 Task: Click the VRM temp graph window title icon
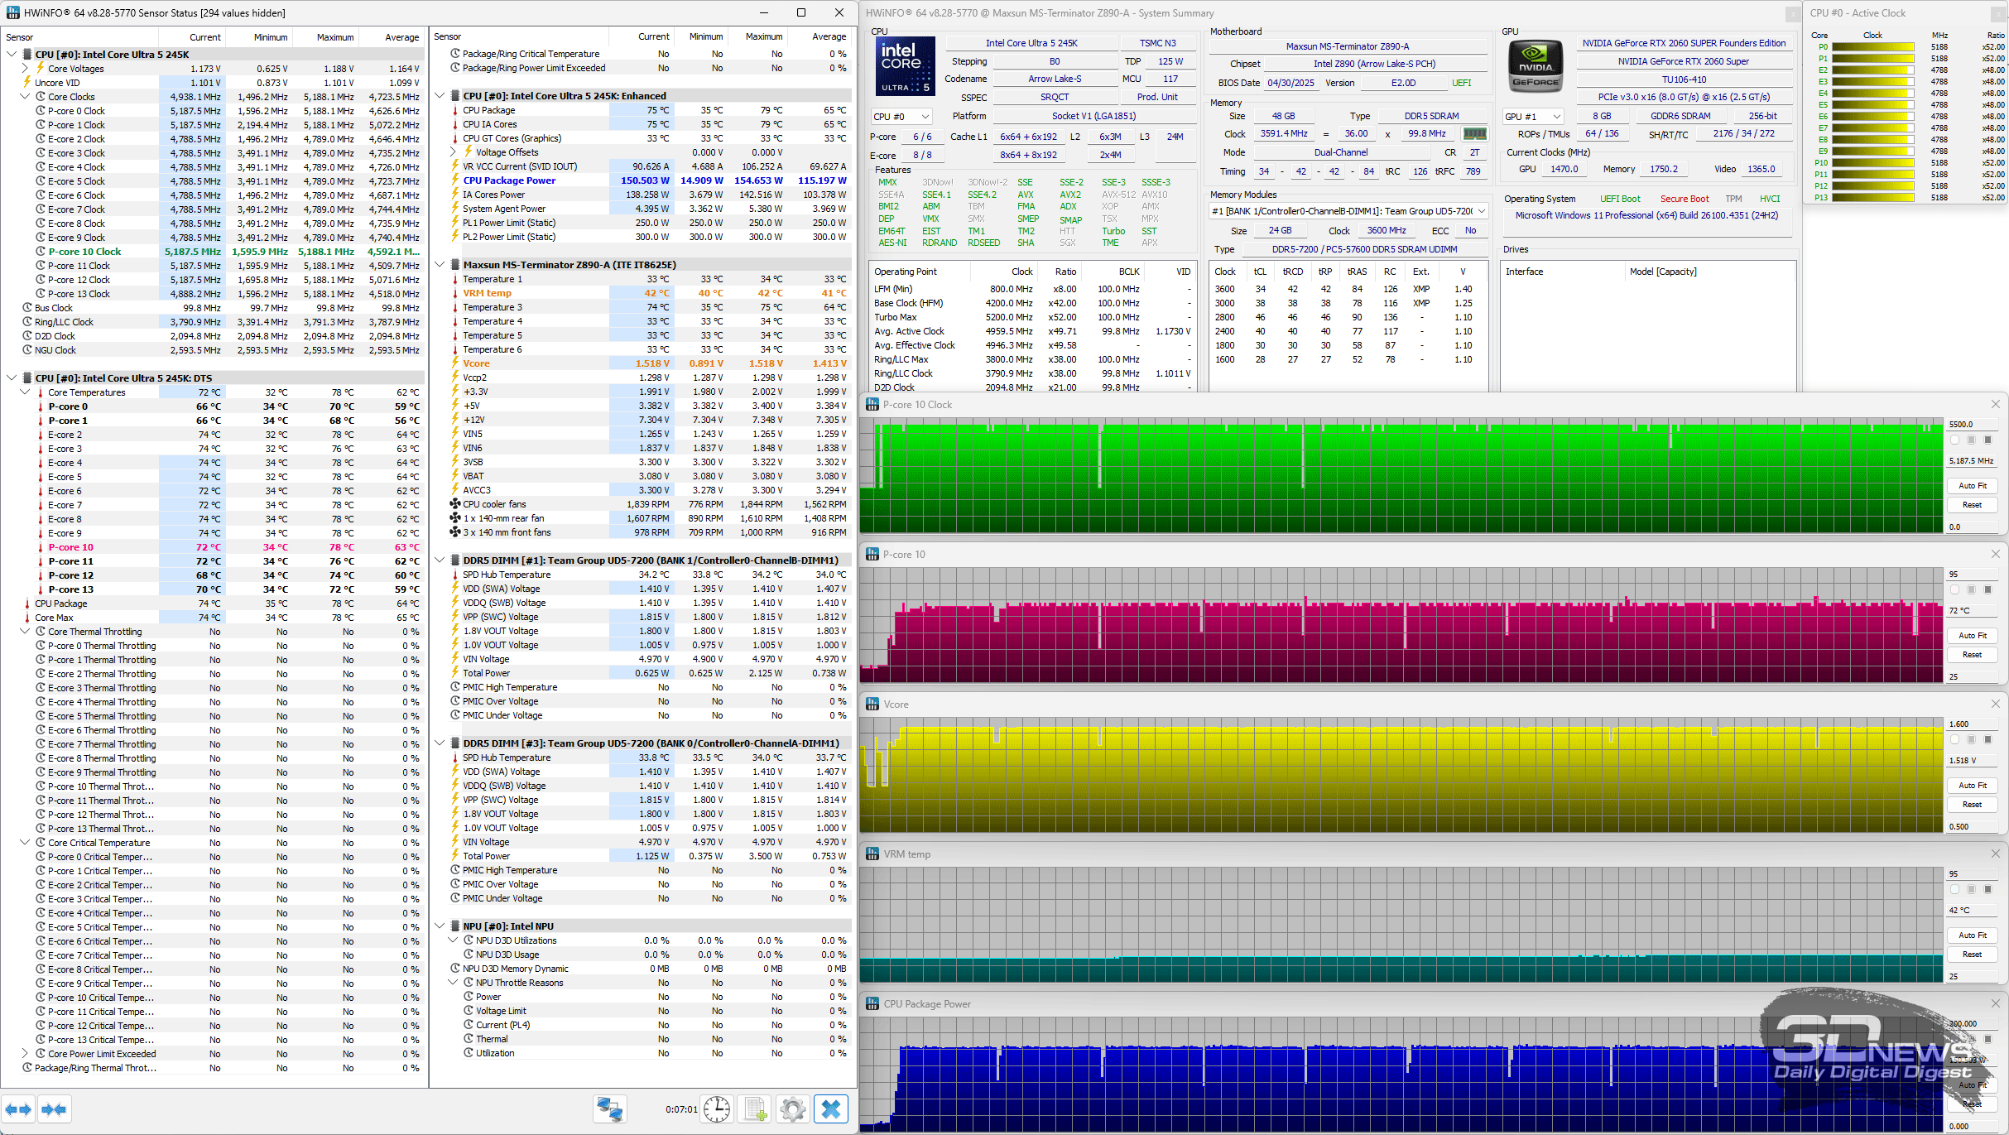coord(872,854)
